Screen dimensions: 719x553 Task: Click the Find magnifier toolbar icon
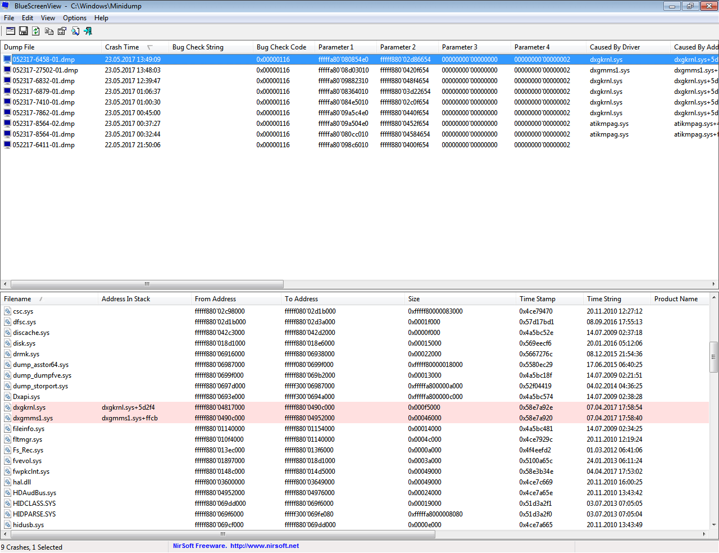coord(75,31)
